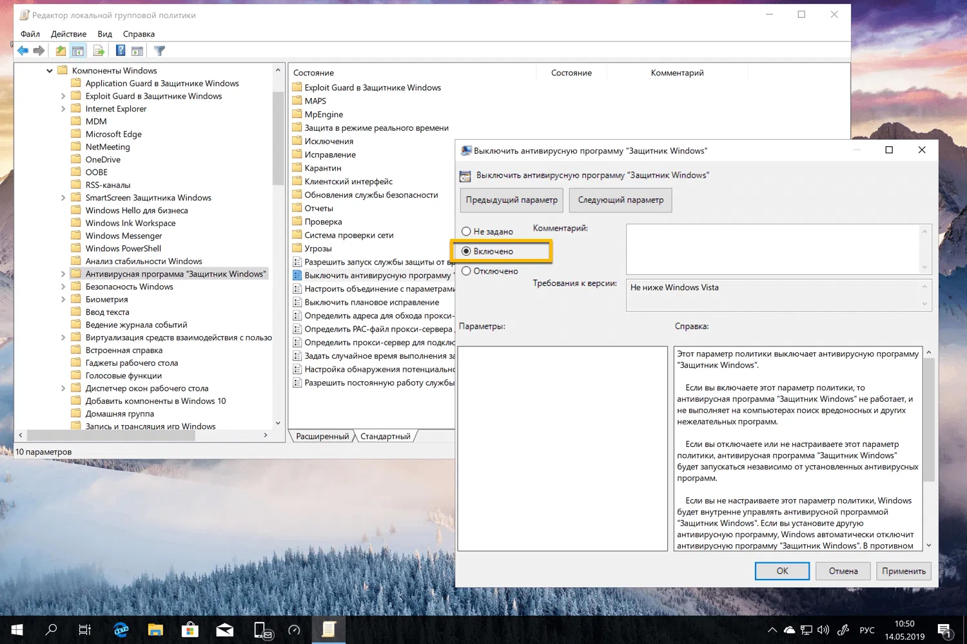Click the Back navigation arrow in the toolbar

[x=23, y=50]
